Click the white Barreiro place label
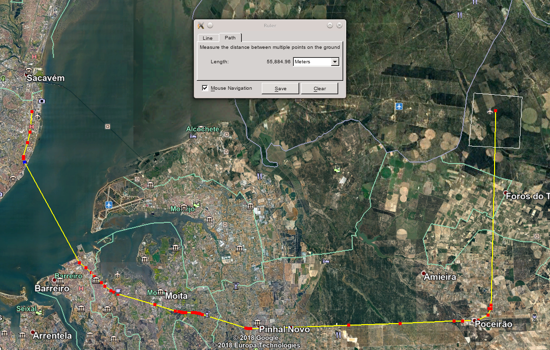550x350 pixels. point(52,288)
